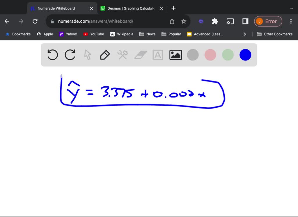Toggle the browser sidebar panel icon

coord(245,21)
